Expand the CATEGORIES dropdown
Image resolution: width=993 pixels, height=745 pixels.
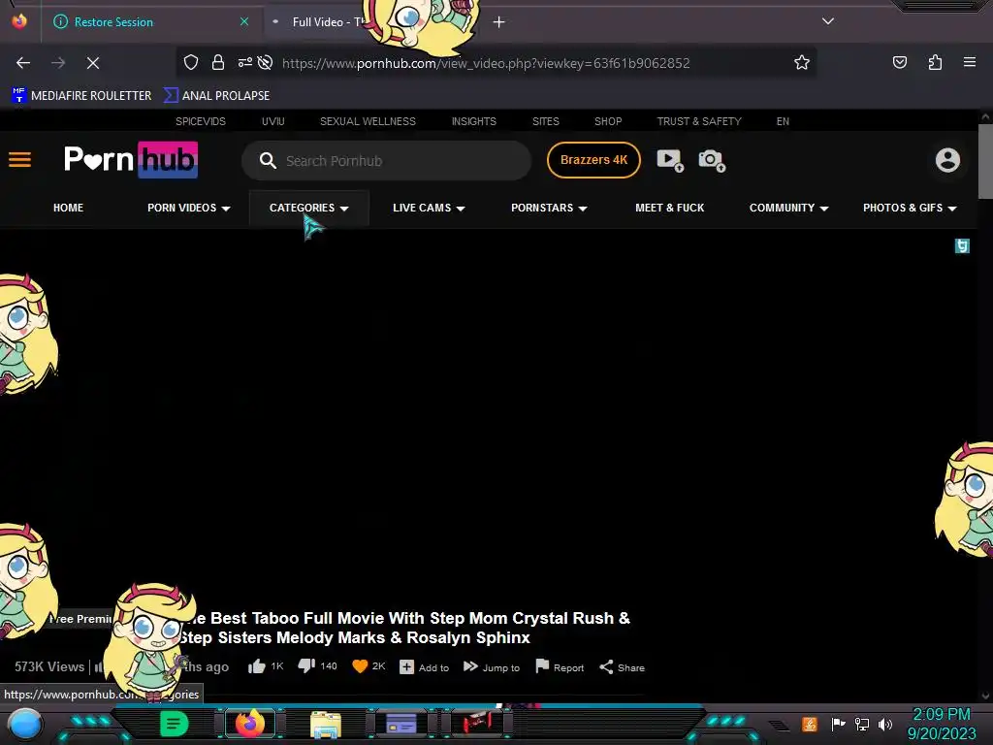click(x=309, y=208)
